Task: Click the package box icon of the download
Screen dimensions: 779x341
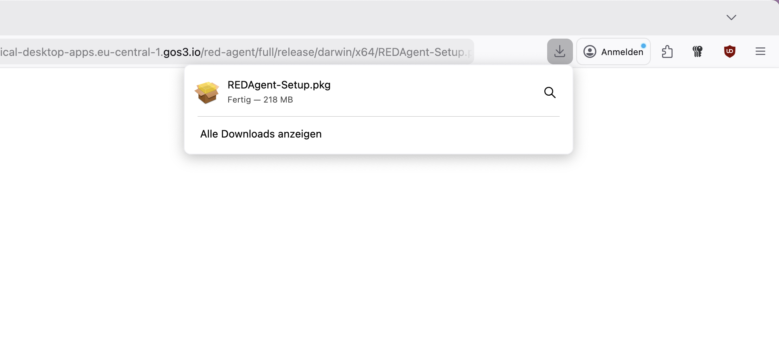Action: tap(207, 92)
